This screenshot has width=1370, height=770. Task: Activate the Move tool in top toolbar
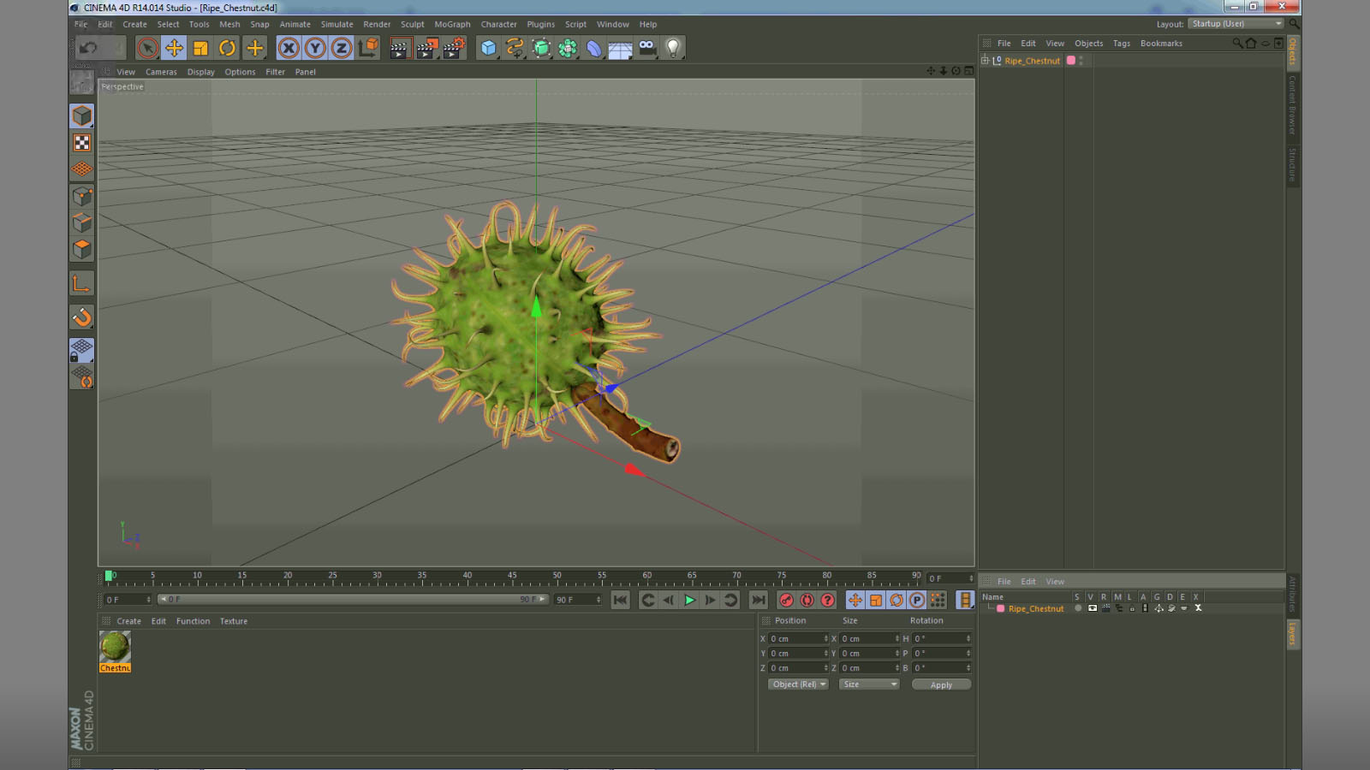(174, 48)
